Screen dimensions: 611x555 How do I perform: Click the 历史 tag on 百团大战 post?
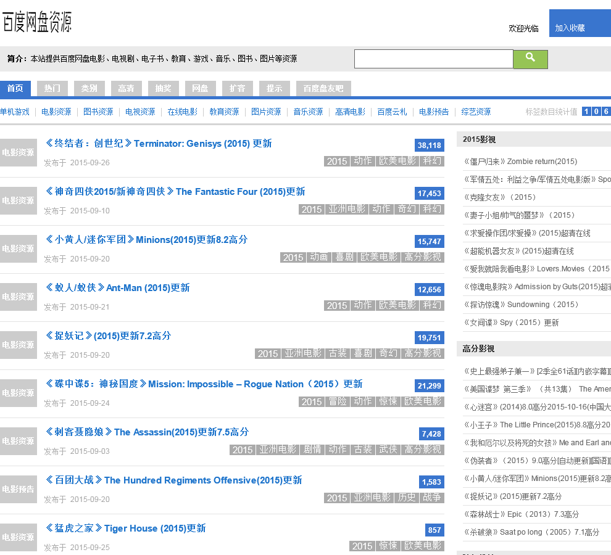[x=407, y=498]
